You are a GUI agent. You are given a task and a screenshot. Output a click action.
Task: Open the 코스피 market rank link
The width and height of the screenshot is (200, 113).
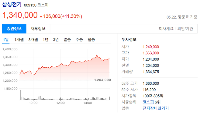pyautogui.click(x=148, y=102)
